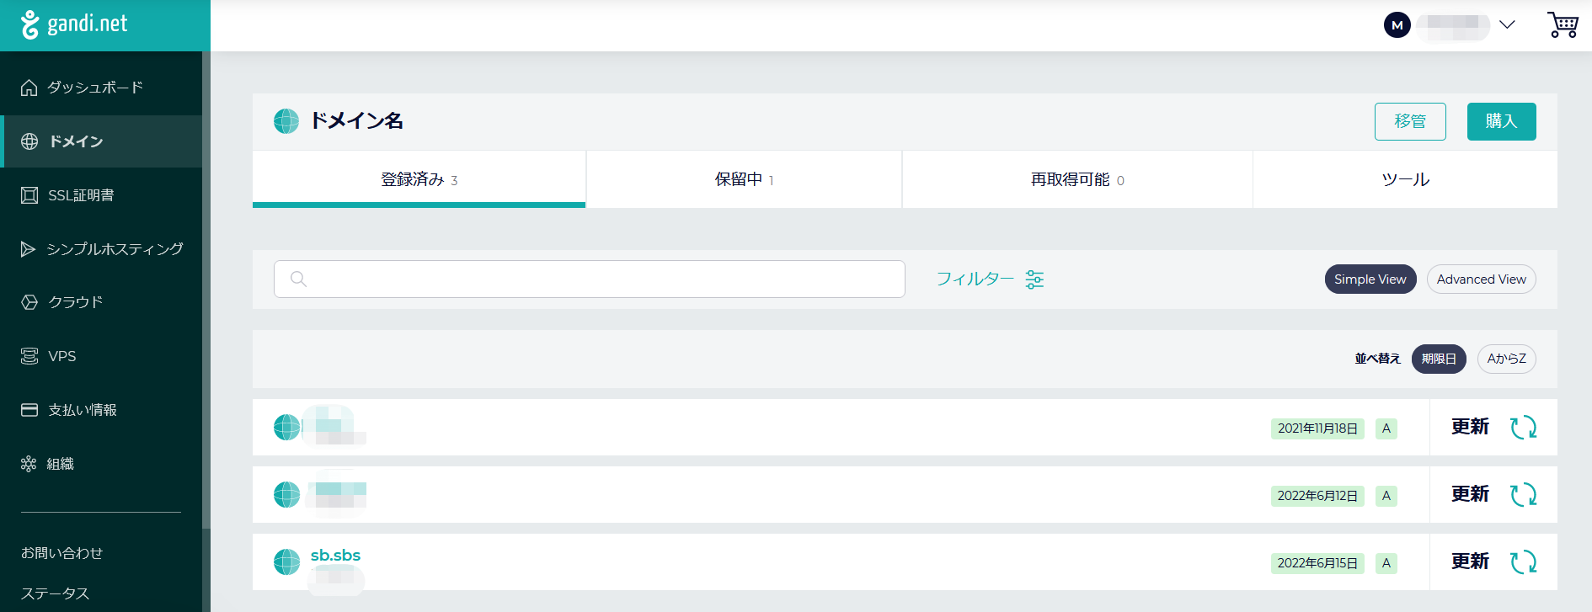
Task: Click the globe icon beside sb.sbs
Action: [x=286, y=561]
